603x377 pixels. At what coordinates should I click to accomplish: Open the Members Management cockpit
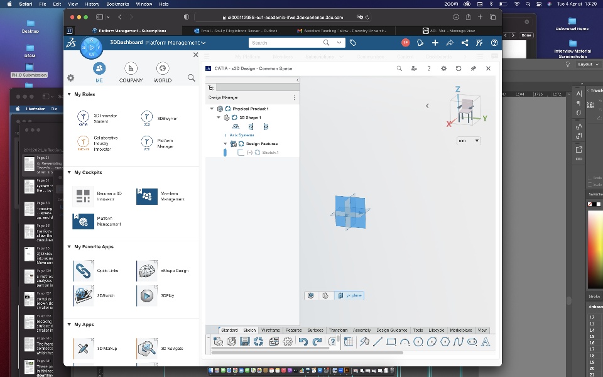147,197
